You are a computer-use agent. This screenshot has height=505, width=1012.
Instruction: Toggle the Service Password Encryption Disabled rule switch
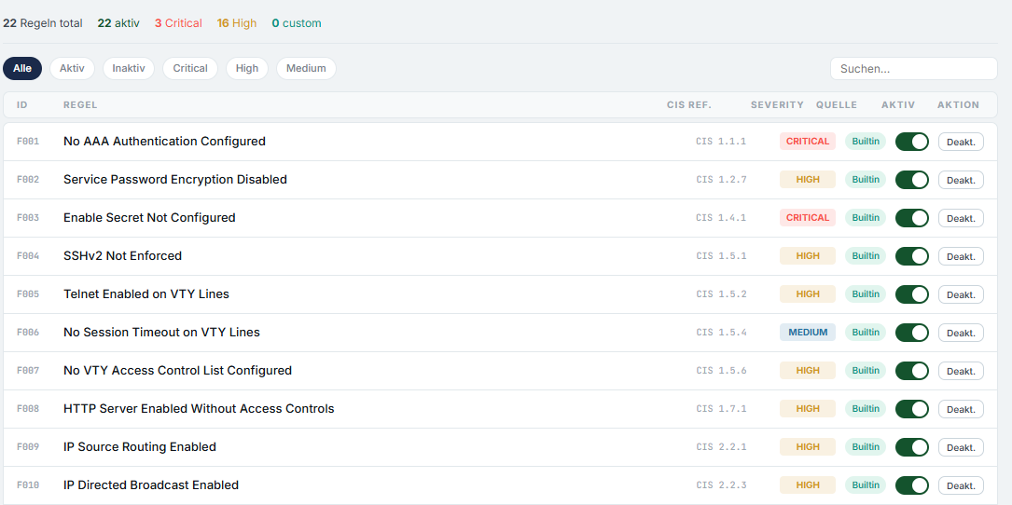tap(911, 179)
